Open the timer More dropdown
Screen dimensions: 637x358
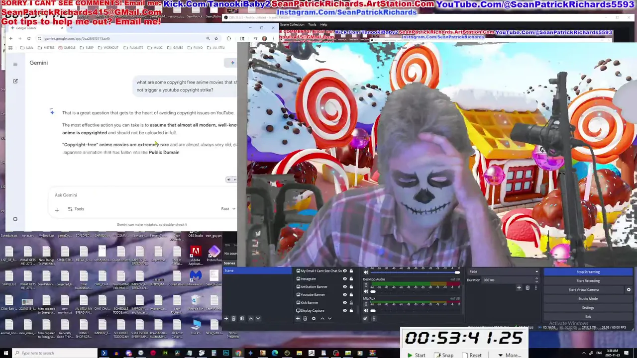(x=510, y=355)
